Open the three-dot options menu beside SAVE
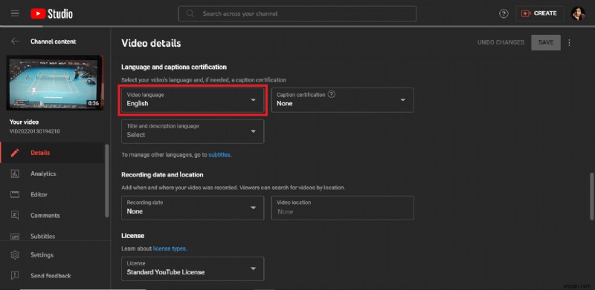Image resolution: width=595 pixels, height=290 pixels. 569,43
